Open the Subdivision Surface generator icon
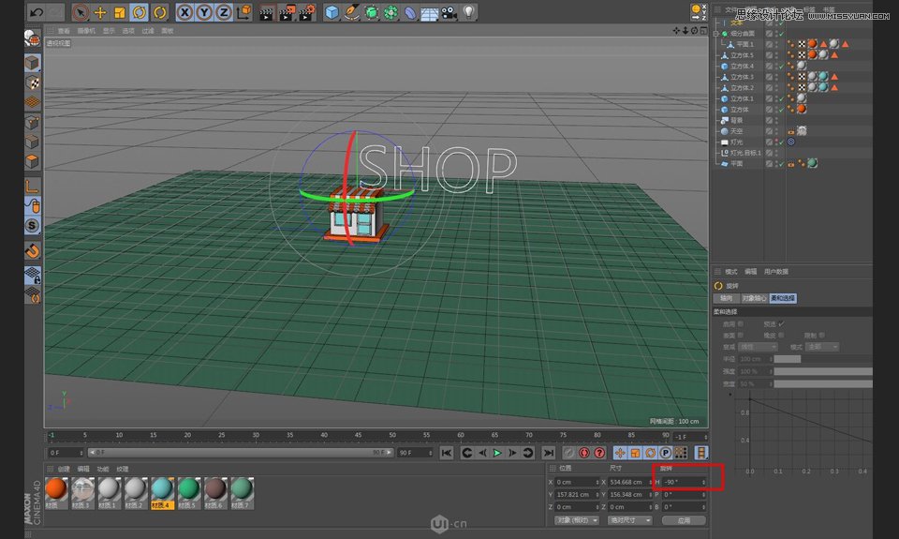 tap(372, 12)
